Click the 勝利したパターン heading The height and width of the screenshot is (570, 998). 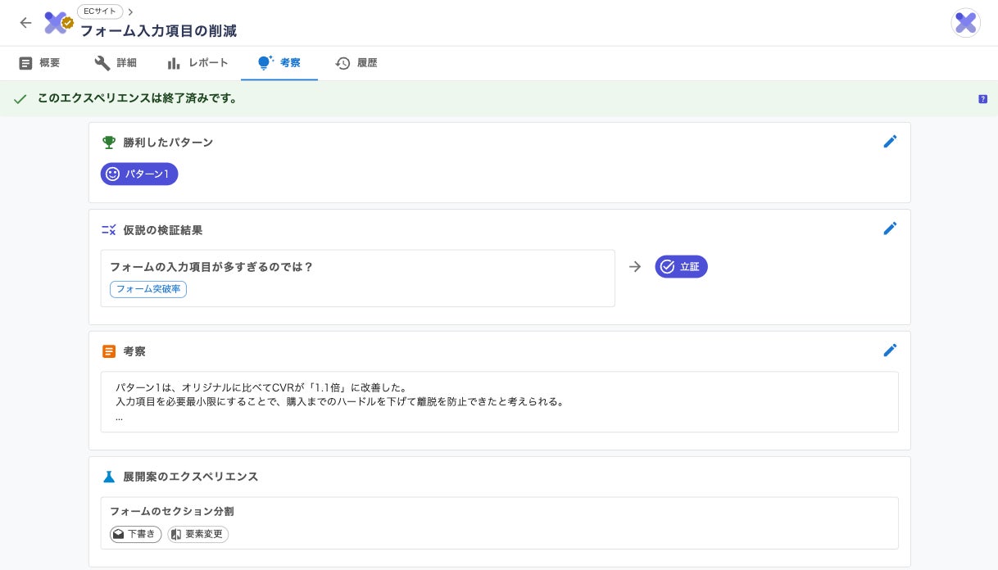point(168,142)
